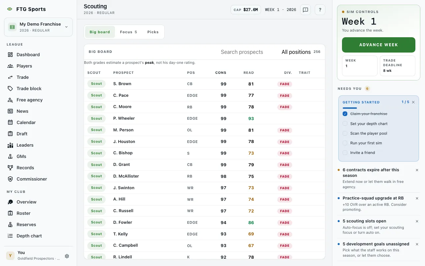Dismiss the development goals unassigned notification
425x266 pixels.
pyautogui.click(x=417, y=244)
